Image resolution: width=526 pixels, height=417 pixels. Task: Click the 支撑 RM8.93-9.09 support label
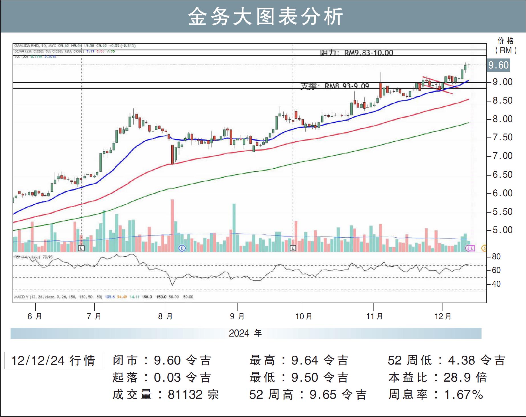tap(335, 86)
